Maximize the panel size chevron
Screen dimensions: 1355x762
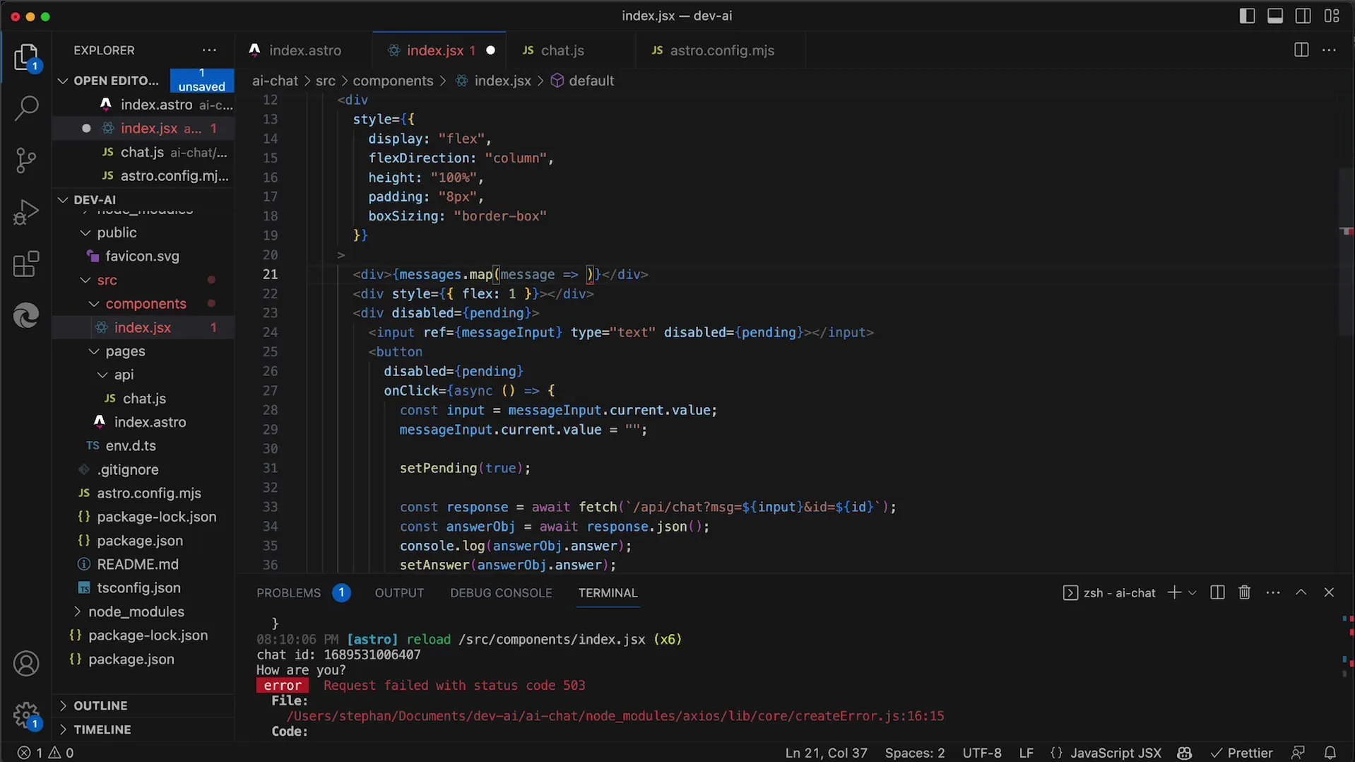(1301, 592)
